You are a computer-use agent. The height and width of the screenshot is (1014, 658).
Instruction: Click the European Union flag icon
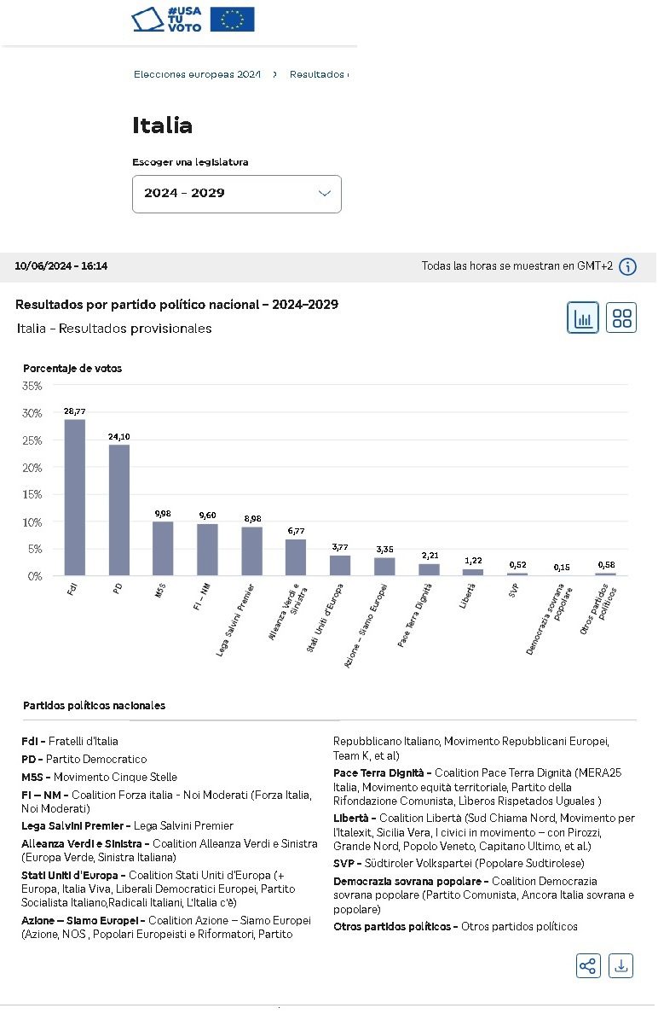tap(232, 20)
